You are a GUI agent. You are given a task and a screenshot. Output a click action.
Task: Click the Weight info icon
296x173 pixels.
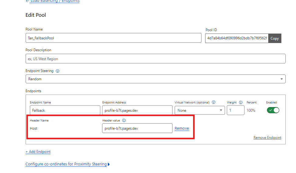click(241, 103)
